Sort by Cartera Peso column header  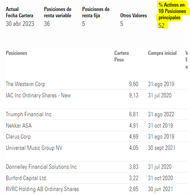[121, 56]
